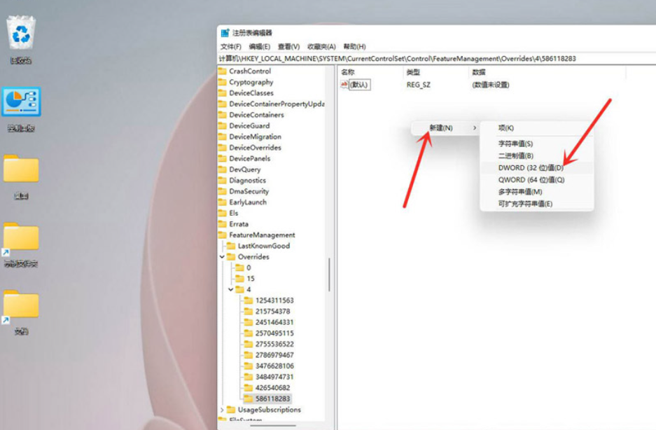Open the Control Panel desktop icon
Viewport: 656px width, 430px height.
(21, 103)
